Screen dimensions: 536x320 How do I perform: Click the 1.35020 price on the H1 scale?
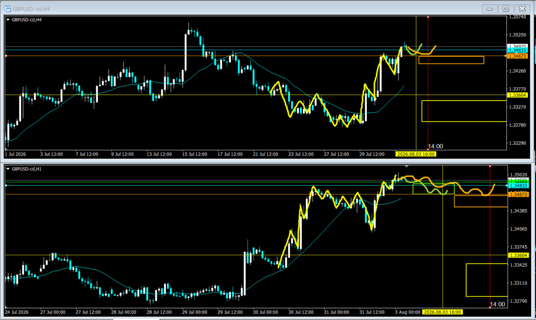click(518, 175)
